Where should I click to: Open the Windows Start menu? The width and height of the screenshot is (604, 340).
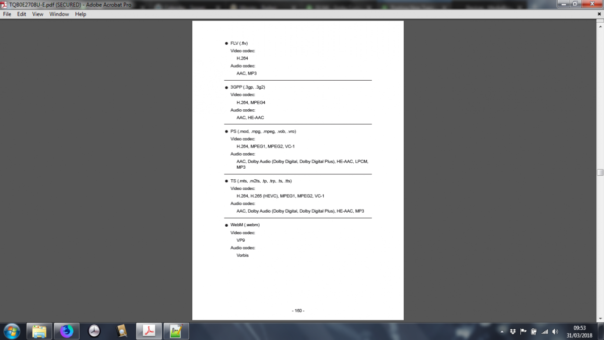(x=12, y=331)
